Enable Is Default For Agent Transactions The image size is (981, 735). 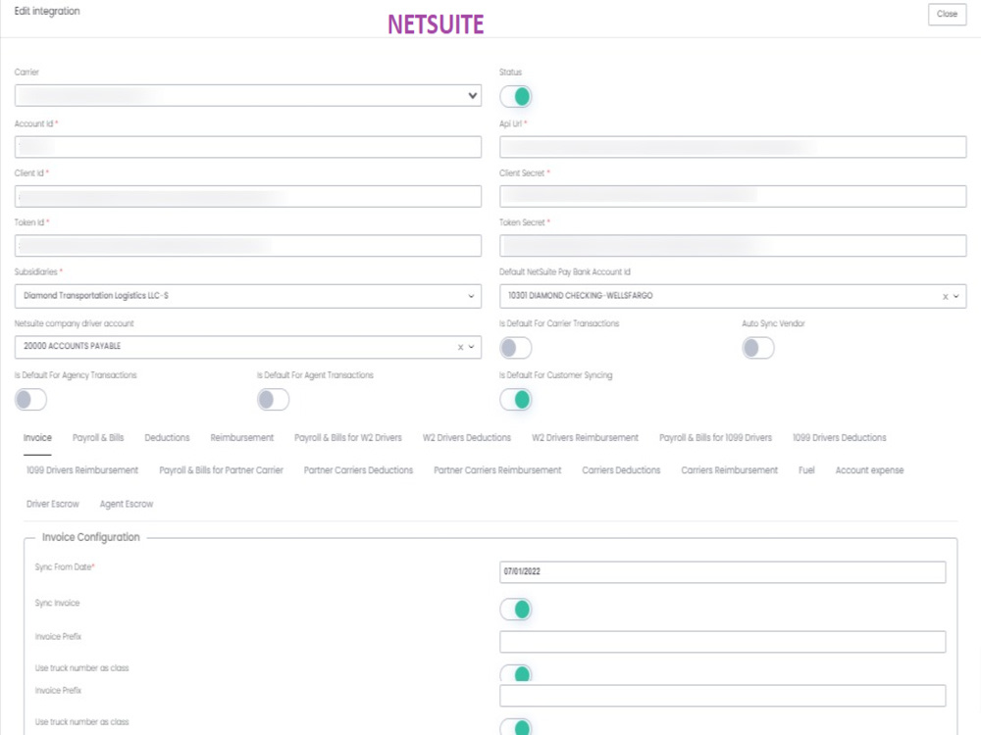point(273,400)
